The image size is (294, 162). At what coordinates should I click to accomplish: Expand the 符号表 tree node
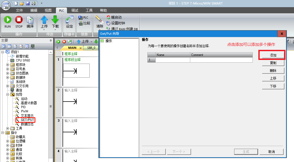tap(7, 69)
